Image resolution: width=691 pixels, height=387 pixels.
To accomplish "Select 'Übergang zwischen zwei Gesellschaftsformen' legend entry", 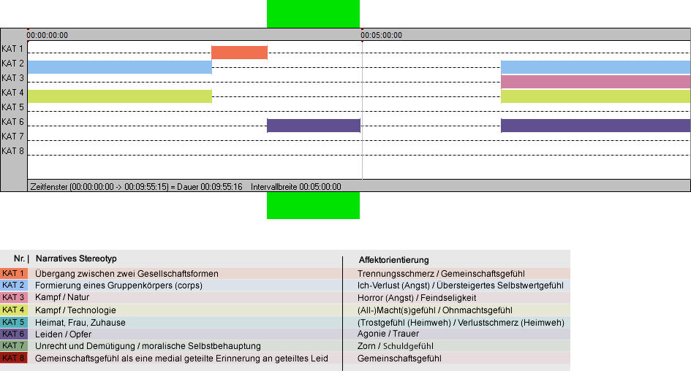I will (127, 273).
